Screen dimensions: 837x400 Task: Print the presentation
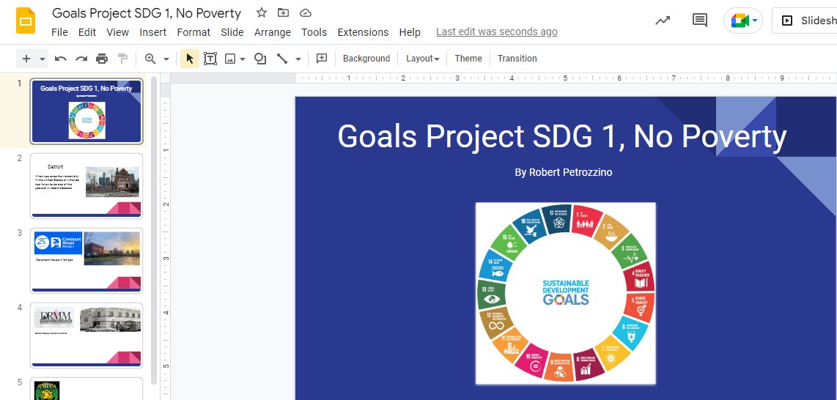tap(102, 59)
